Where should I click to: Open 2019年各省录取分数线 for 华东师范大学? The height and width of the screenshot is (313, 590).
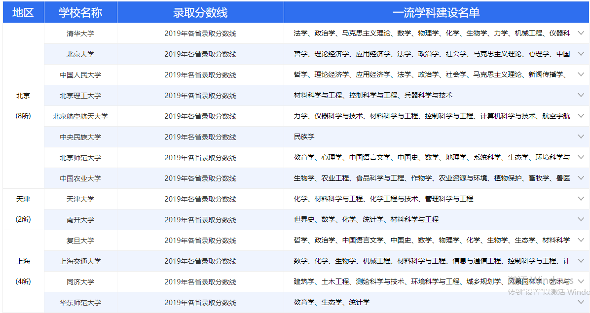pyautogui.click(x=200, y=302)
